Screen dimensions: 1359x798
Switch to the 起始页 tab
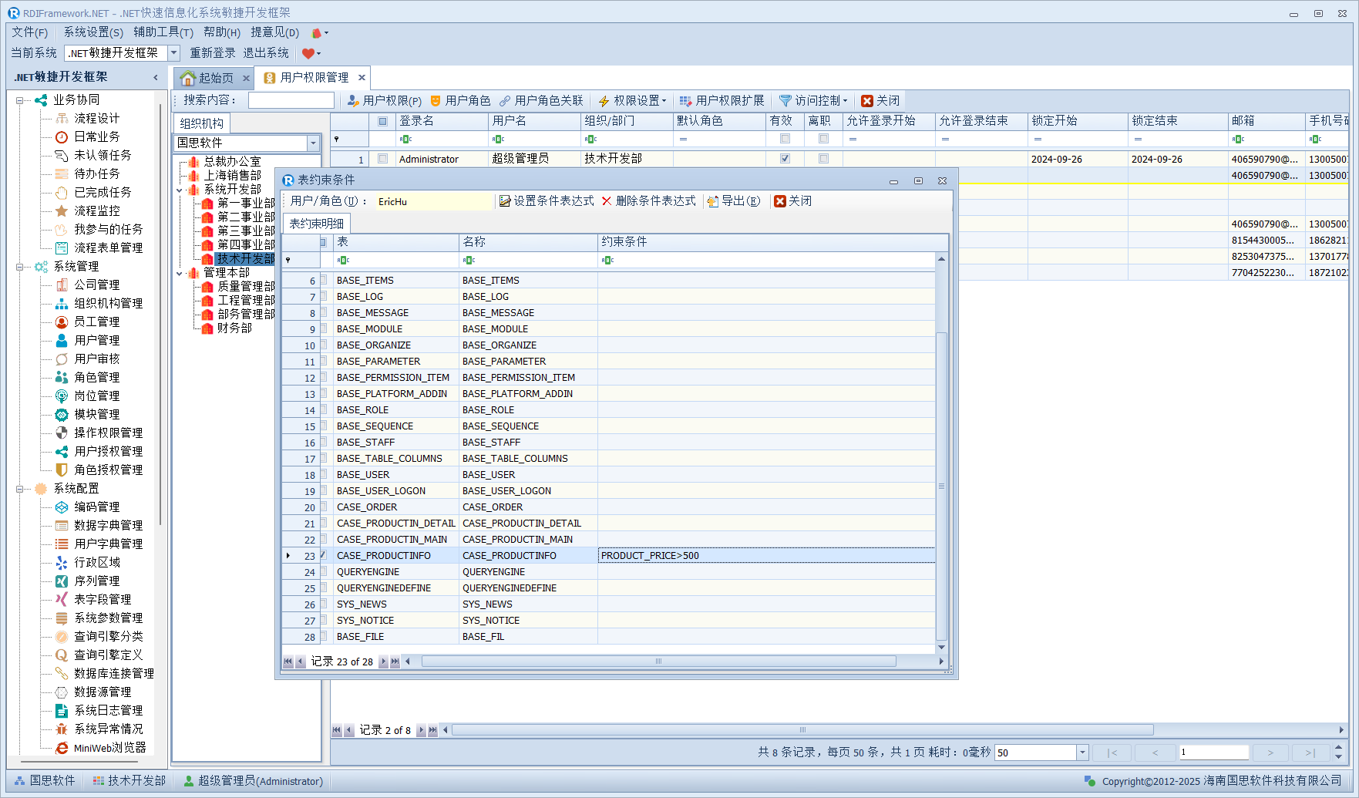(214, 78)
